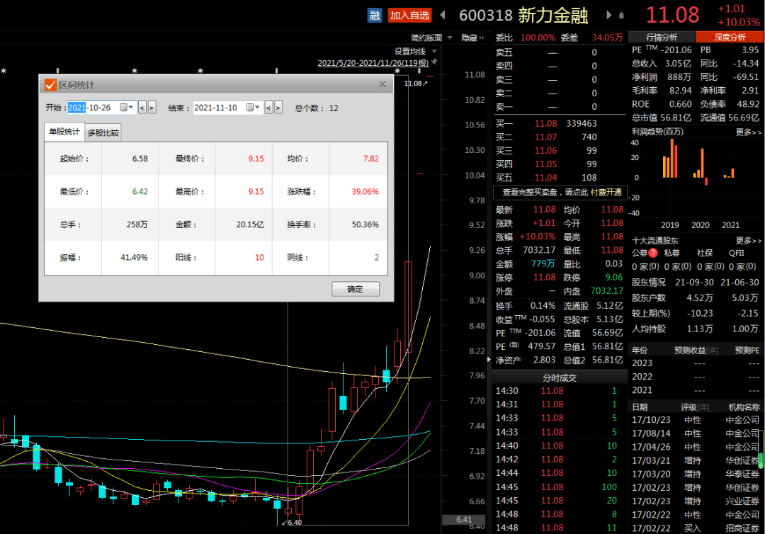Step the 开始 date forward with the right stepper

(151, 106)
